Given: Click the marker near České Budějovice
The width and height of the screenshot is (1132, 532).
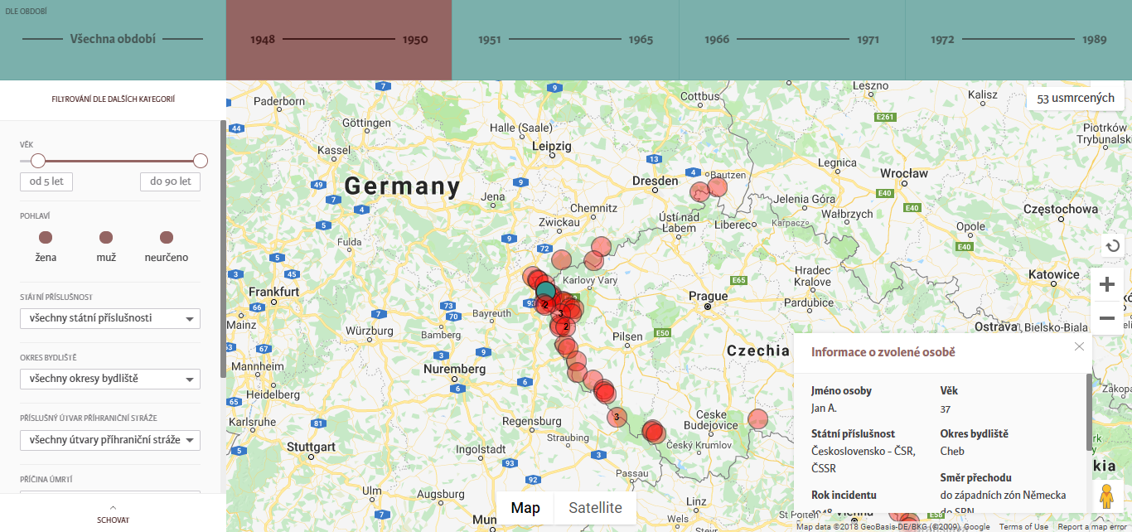Looking at the screenshot, I should [x=757, y=418].
